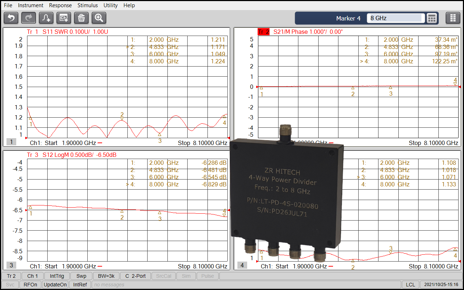
Task: Toggle the RFOn status button
Action: (30, 285)
